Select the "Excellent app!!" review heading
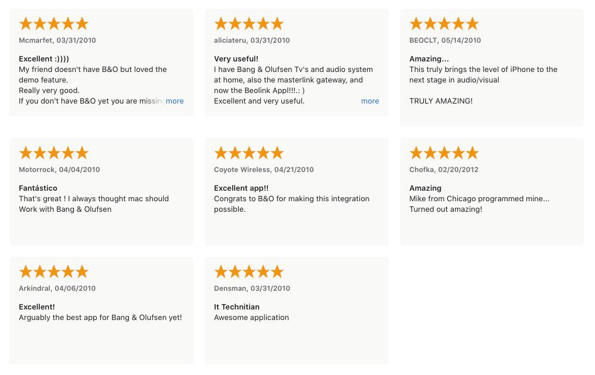595x375 pixels. point(242,188)
